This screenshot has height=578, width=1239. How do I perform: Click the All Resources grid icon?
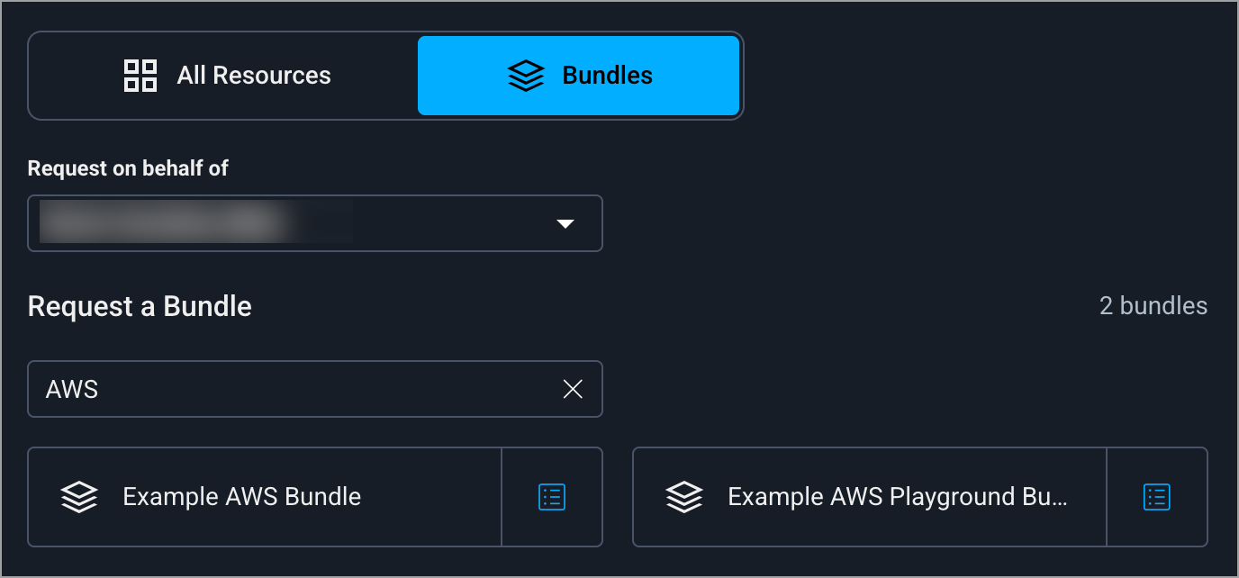tap(140, 76)
